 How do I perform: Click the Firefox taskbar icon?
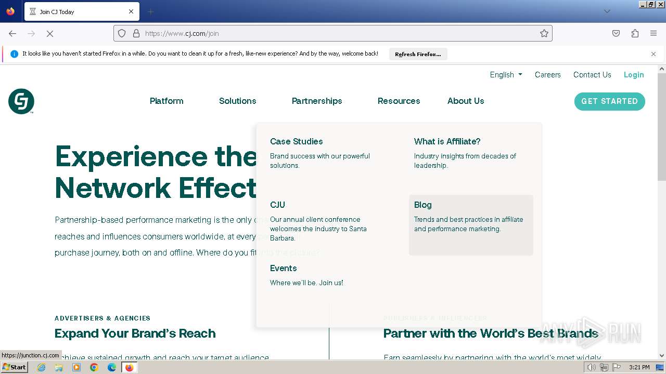[x=129, y=367]
